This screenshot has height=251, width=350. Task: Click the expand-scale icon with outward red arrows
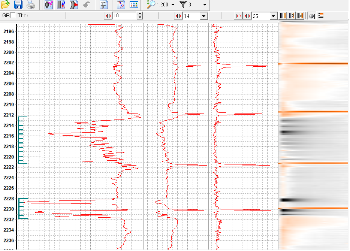[239, 16]
